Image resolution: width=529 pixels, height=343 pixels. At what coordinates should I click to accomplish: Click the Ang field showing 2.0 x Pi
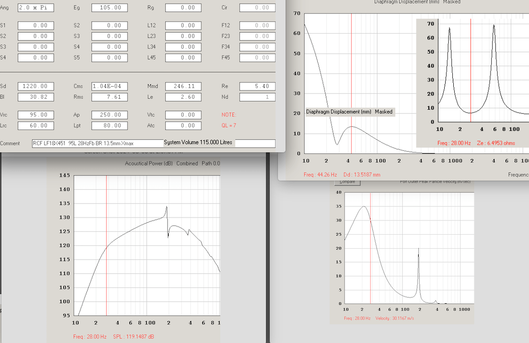pyautogui.click(x=36, y=7)
